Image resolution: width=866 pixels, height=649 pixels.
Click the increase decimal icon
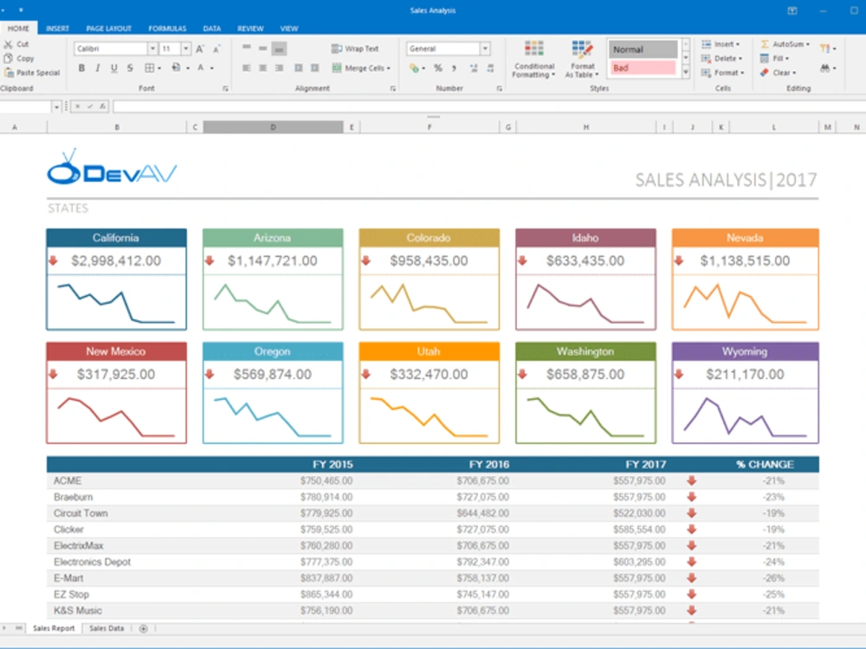(474, 67)
